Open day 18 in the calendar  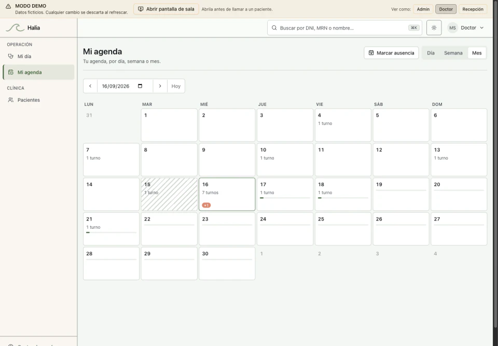point(343,194)
